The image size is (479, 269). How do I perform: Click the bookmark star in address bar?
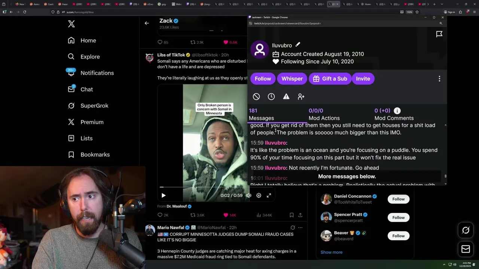(x=417, y=12)
